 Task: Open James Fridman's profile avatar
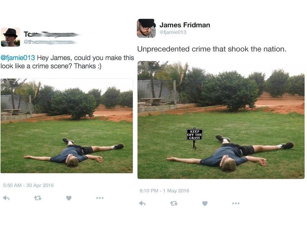coord(146,28)
